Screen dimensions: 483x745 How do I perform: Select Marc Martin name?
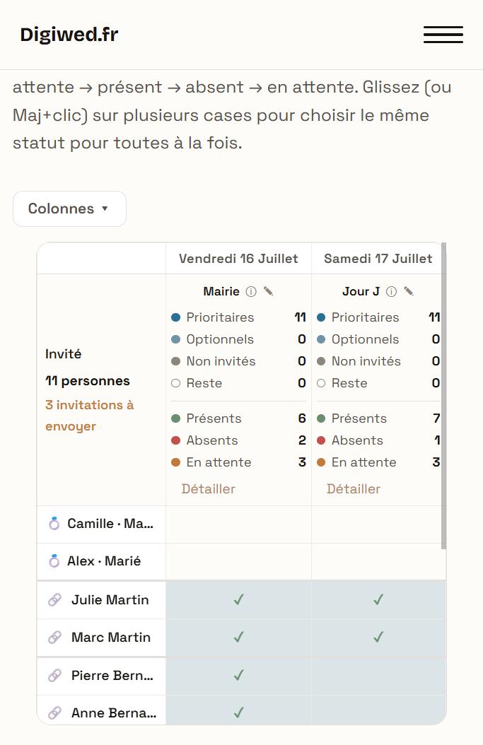coord(111,637)
